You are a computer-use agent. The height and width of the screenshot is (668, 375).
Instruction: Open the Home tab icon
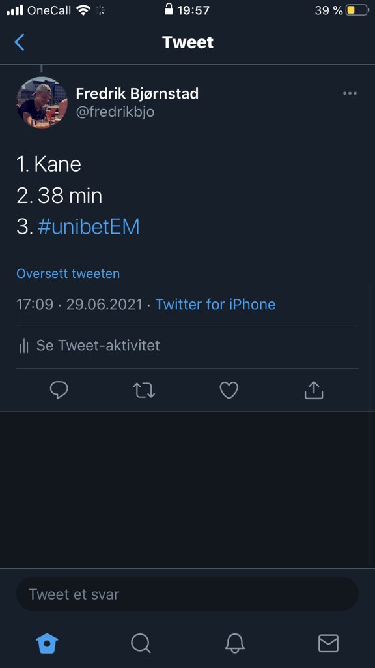pyautogui.click(x=47, y=643)
